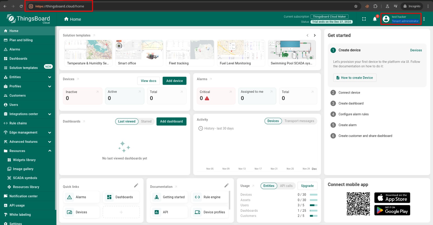Open Rule engine documentation link
The height and width of the screenshot is (225, 433).
point(210,197)
